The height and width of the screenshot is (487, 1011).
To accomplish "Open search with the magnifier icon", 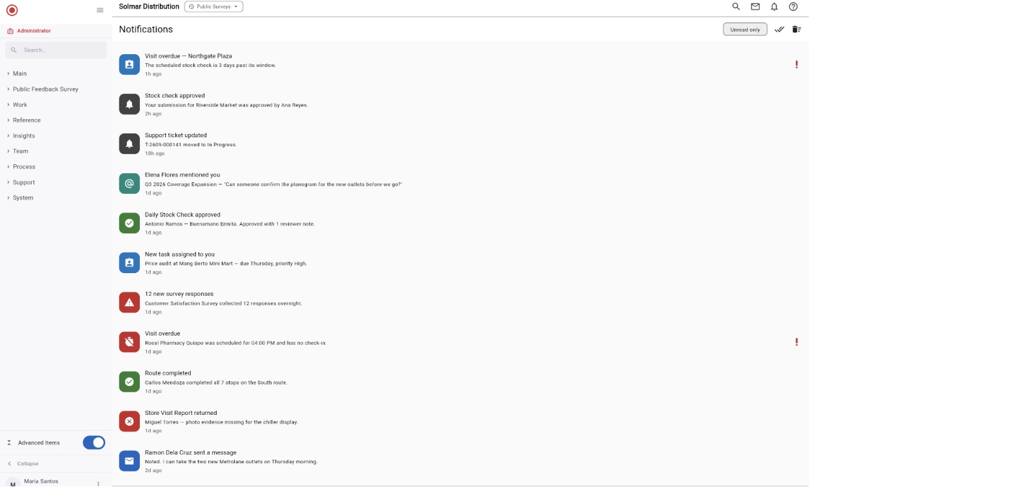I will tap(736, 6).
